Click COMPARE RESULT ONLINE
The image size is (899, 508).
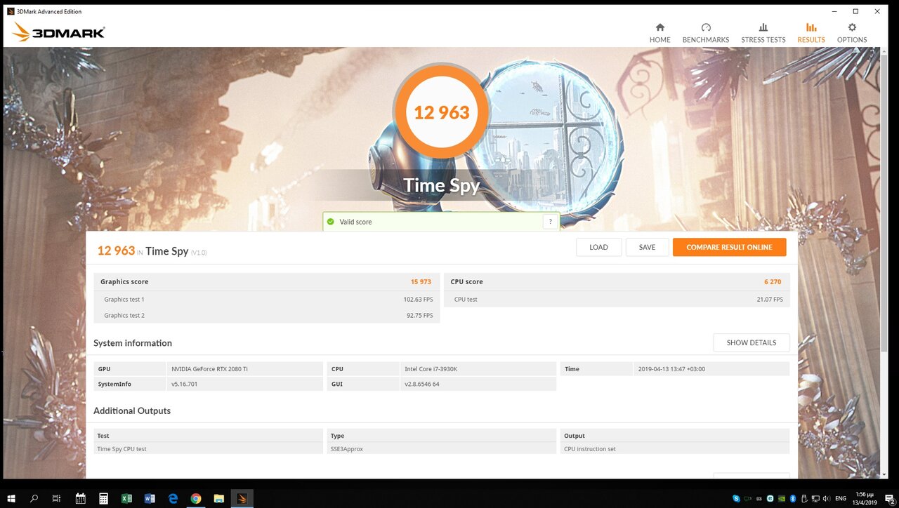point(729,247)
